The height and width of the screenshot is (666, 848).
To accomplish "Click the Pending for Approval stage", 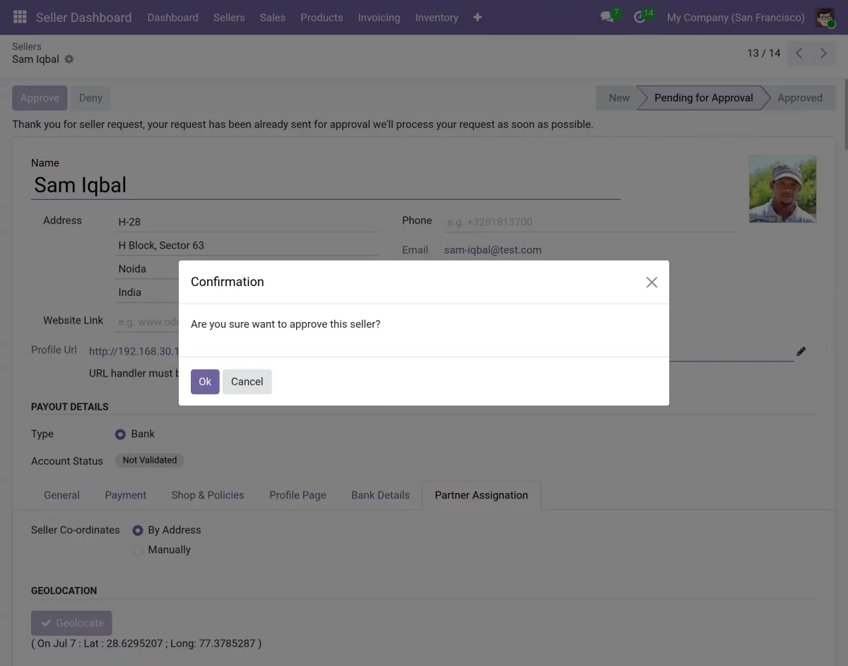I will pos(704,98).
